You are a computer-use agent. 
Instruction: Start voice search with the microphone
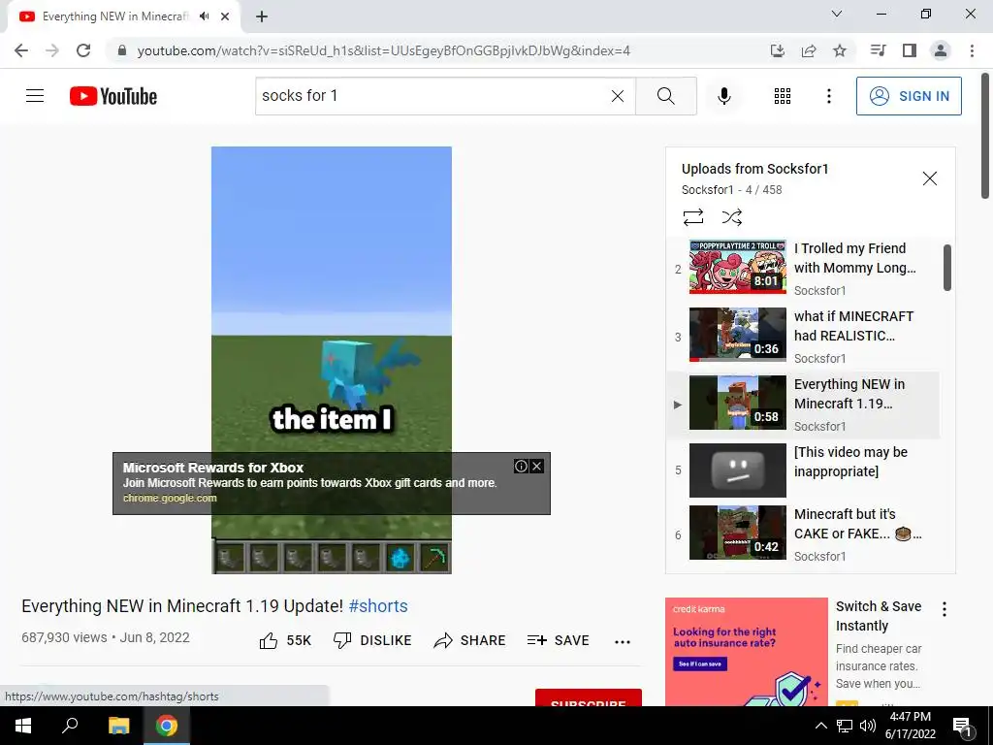coord(724,96)
